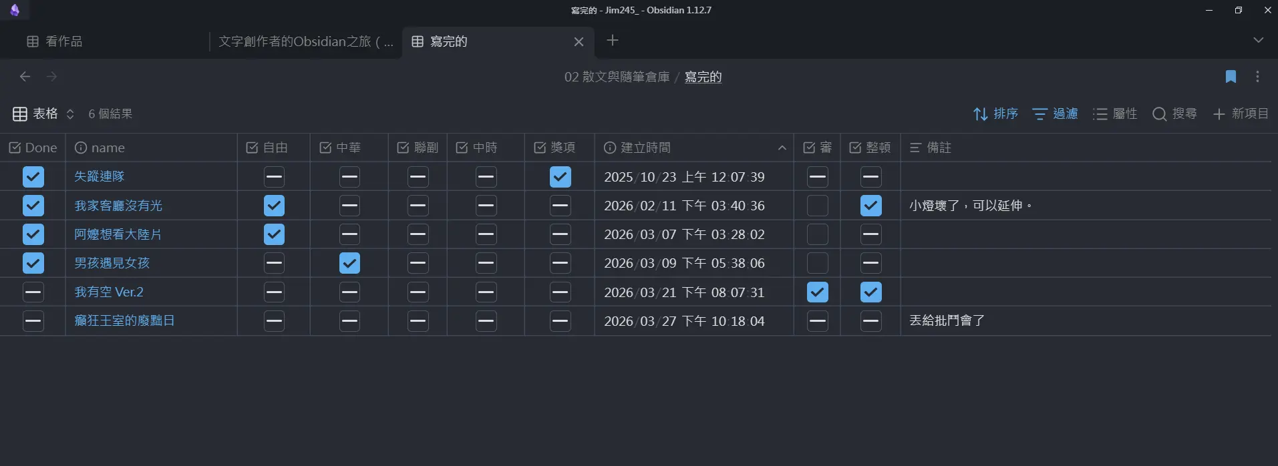Viewport: 1278px width, 466px height.
Task: Add a 新項目 new item
Action: click(1241, 114)
